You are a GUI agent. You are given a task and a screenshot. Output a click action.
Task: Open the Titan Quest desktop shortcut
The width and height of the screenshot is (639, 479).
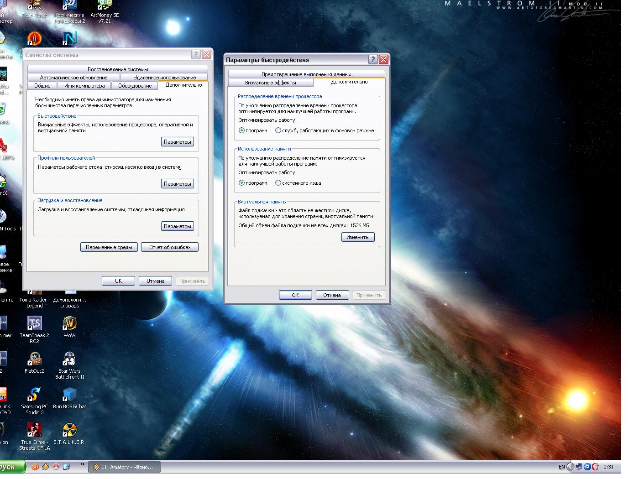(34, 9)
